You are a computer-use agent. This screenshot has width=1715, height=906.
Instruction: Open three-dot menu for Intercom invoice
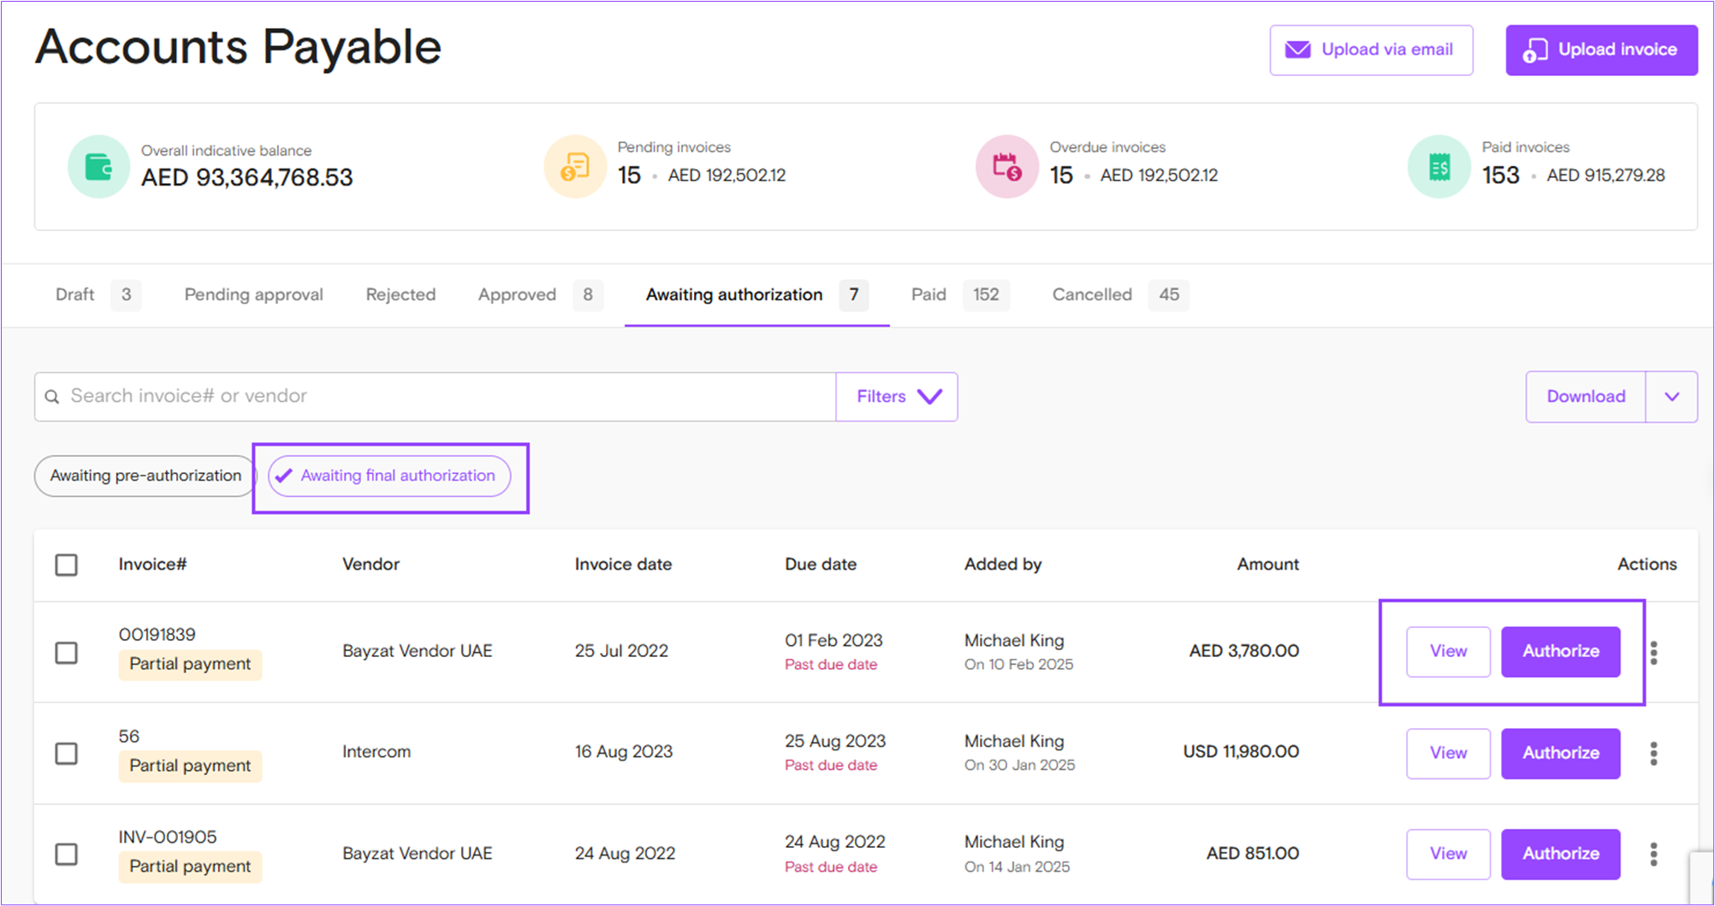(x=1653, y=754)
